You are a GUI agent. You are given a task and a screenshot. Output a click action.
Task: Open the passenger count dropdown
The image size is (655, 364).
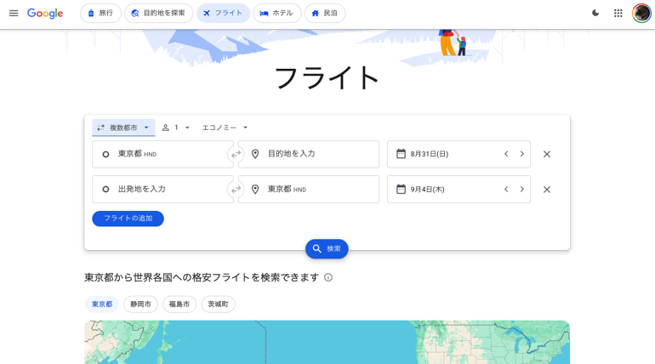pos(176,128)
